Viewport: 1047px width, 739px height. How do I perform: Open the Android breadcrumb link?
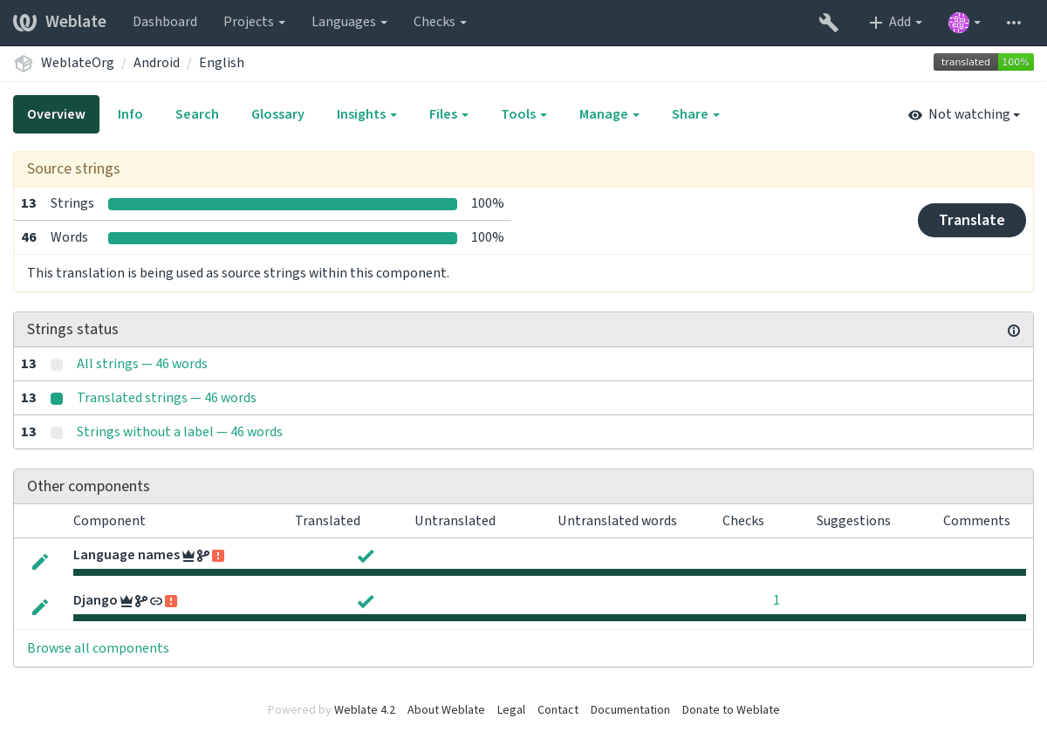156,63
